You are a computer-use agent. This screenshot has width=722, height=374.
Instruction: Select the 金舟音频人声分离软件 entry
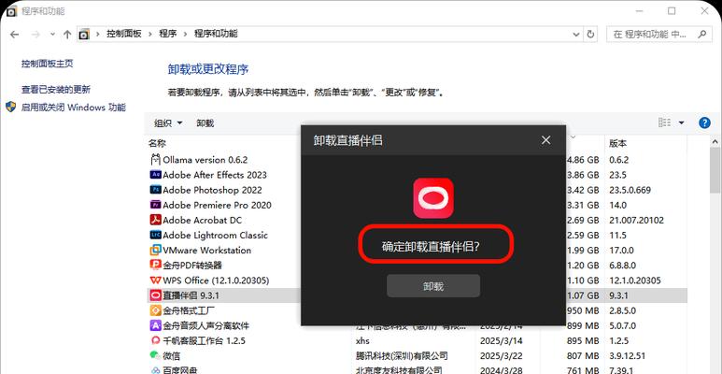click(205, 325)
